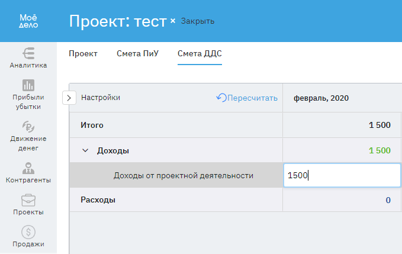
Task: Switch to the Проект tab
Action: coord(83,53)
